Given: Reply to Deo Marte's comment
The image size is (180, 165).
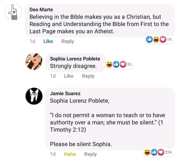Looking at the screenshot, I should [x=67, y=41].
